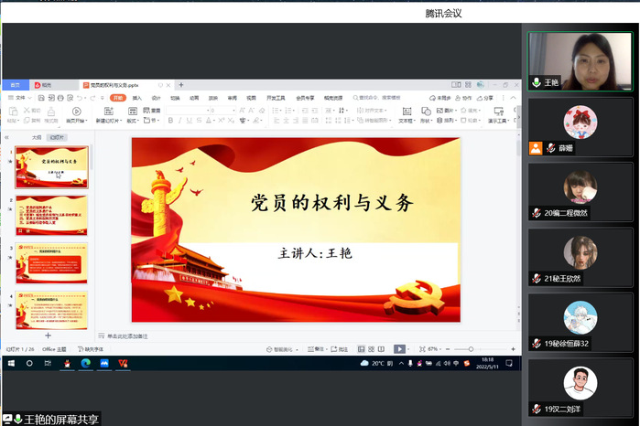This screenshot has height=426, width=640.
Task: Collapse the slide panel with double chevron
Action: click(x=6, y=137)
